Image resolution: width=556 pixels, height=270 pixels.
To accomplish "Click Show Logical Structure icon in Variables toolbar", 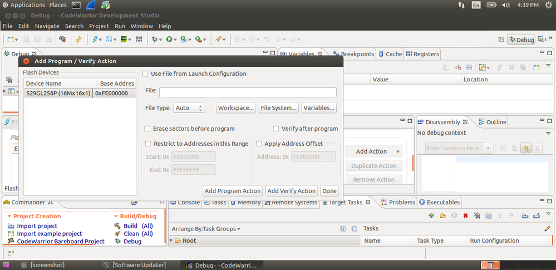I will (458, 67).
